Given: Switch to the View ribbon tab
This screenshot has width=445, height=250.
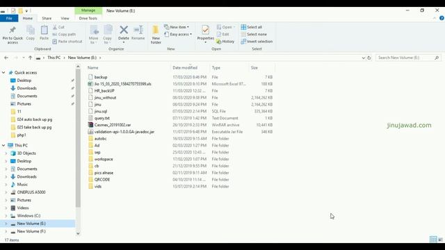Looking at the screenshot, I should (x=65, y=18).
